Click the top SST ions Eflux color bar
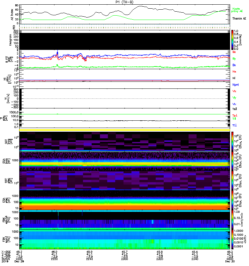This screenshot has width=249, height=266. point(232,141)
